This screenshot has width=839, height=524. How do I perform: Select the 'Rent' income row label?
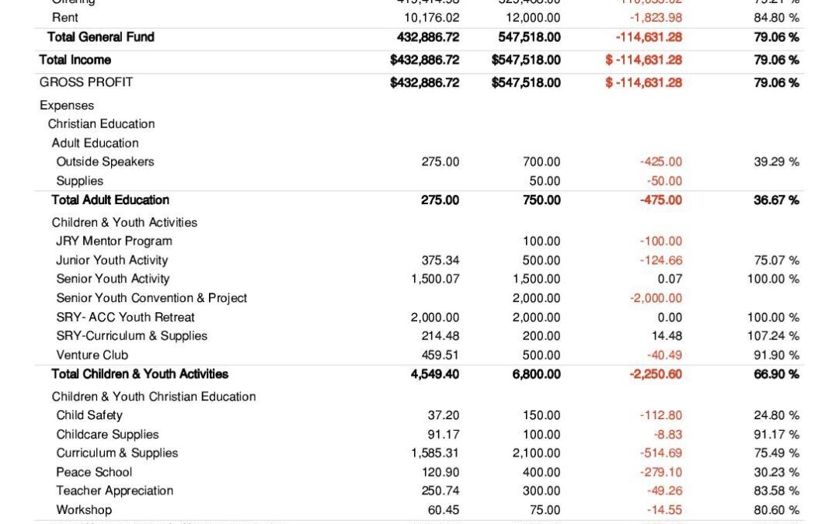pos(64,18)
